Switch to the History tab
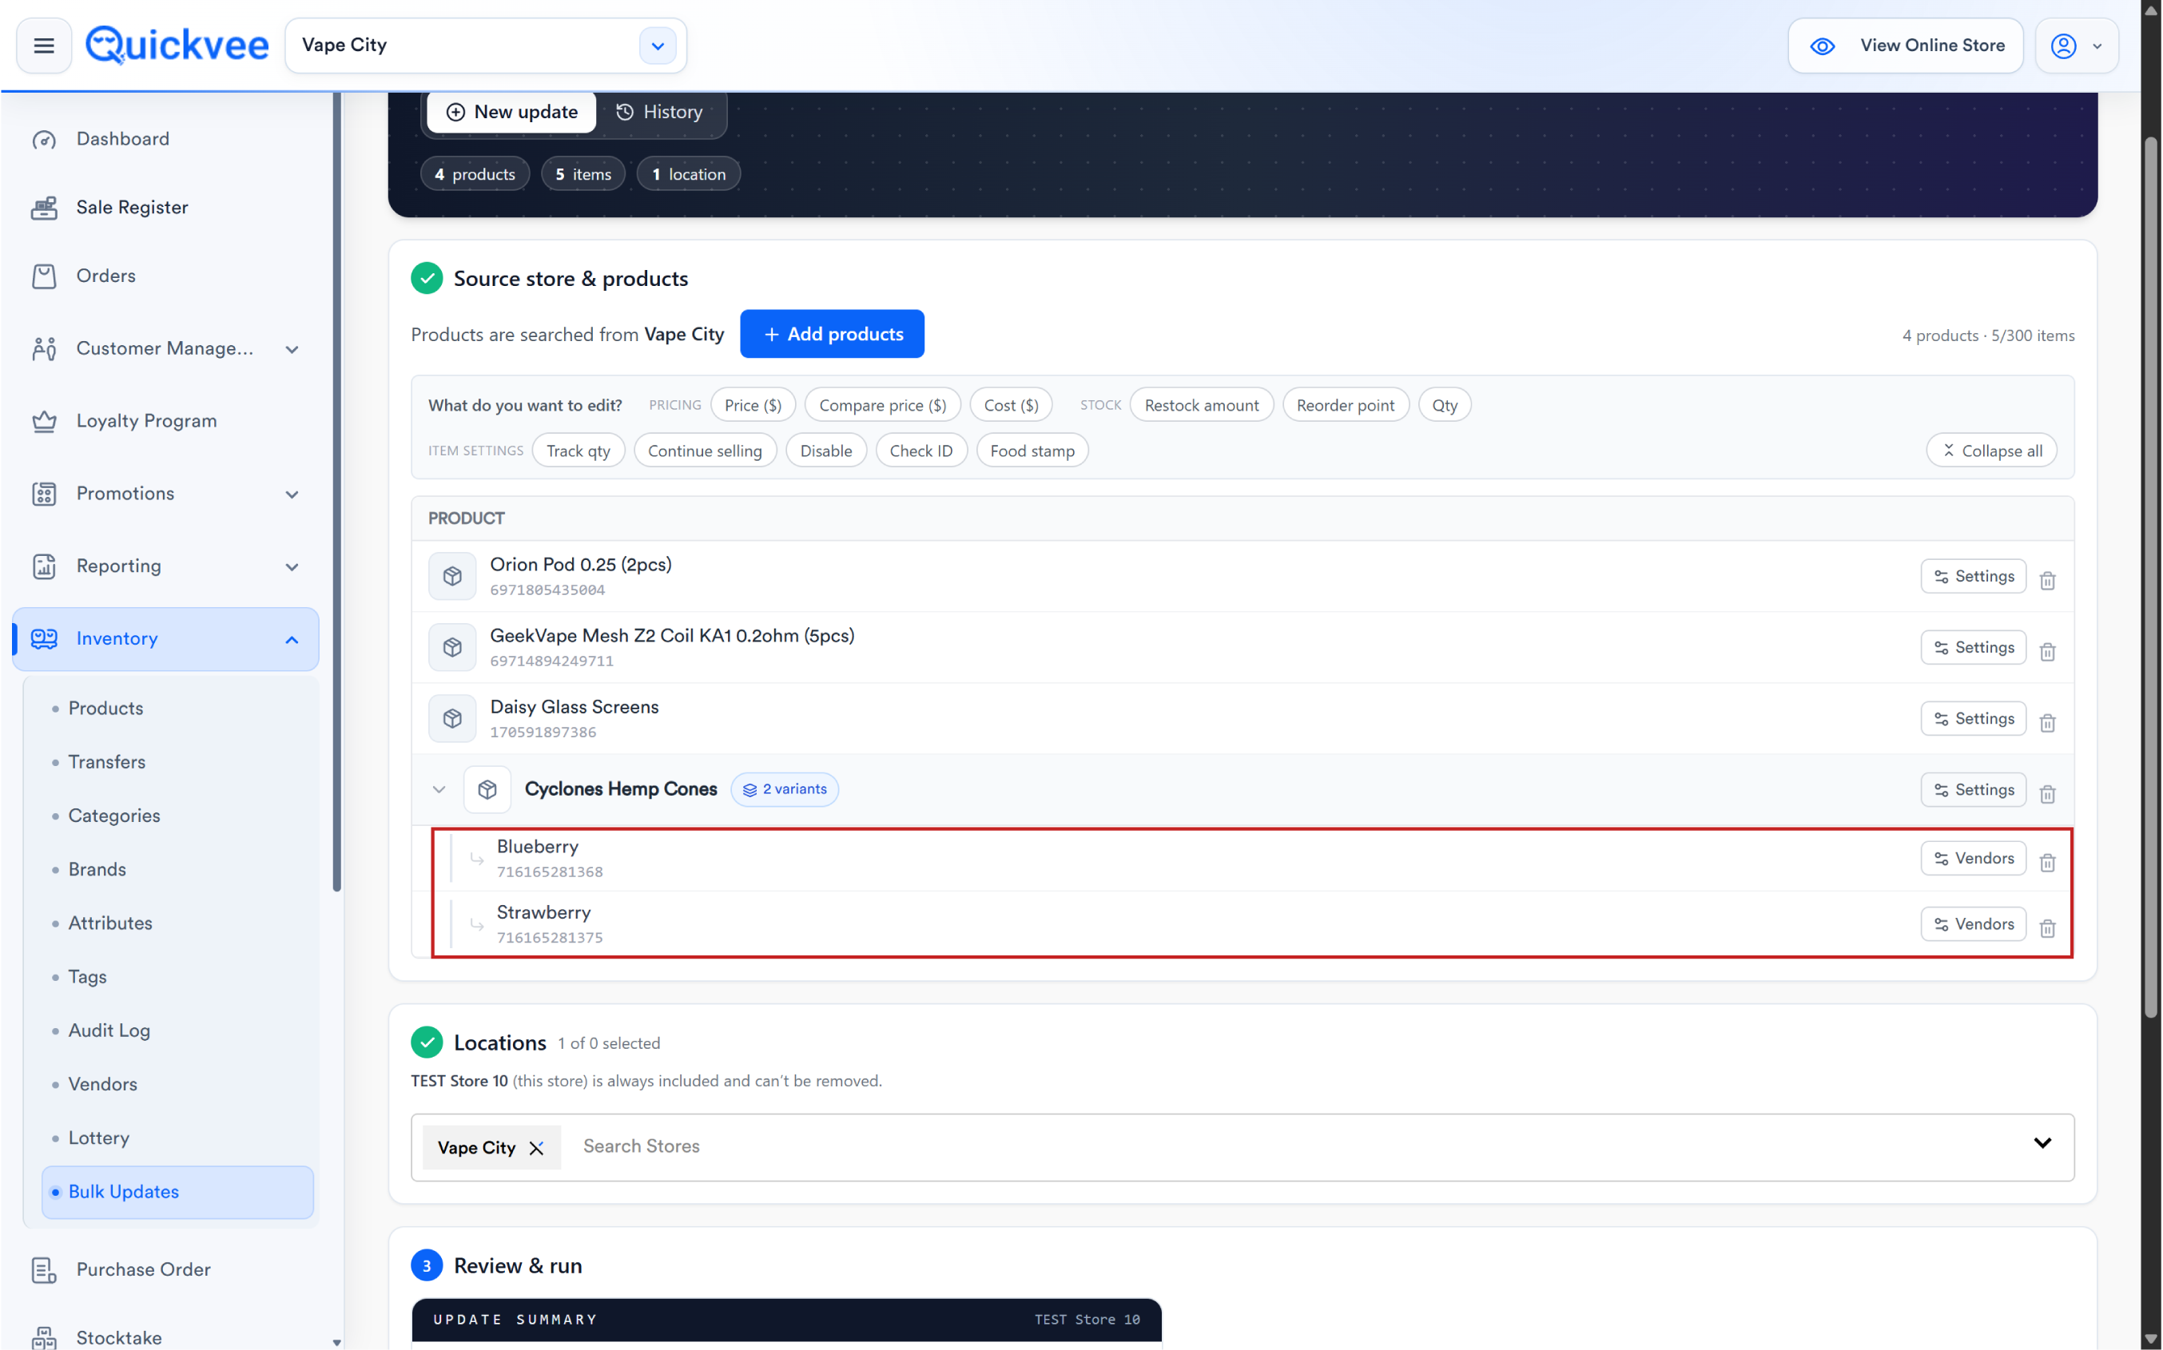The image size is (2163, 1350). [x=660, y=113]
